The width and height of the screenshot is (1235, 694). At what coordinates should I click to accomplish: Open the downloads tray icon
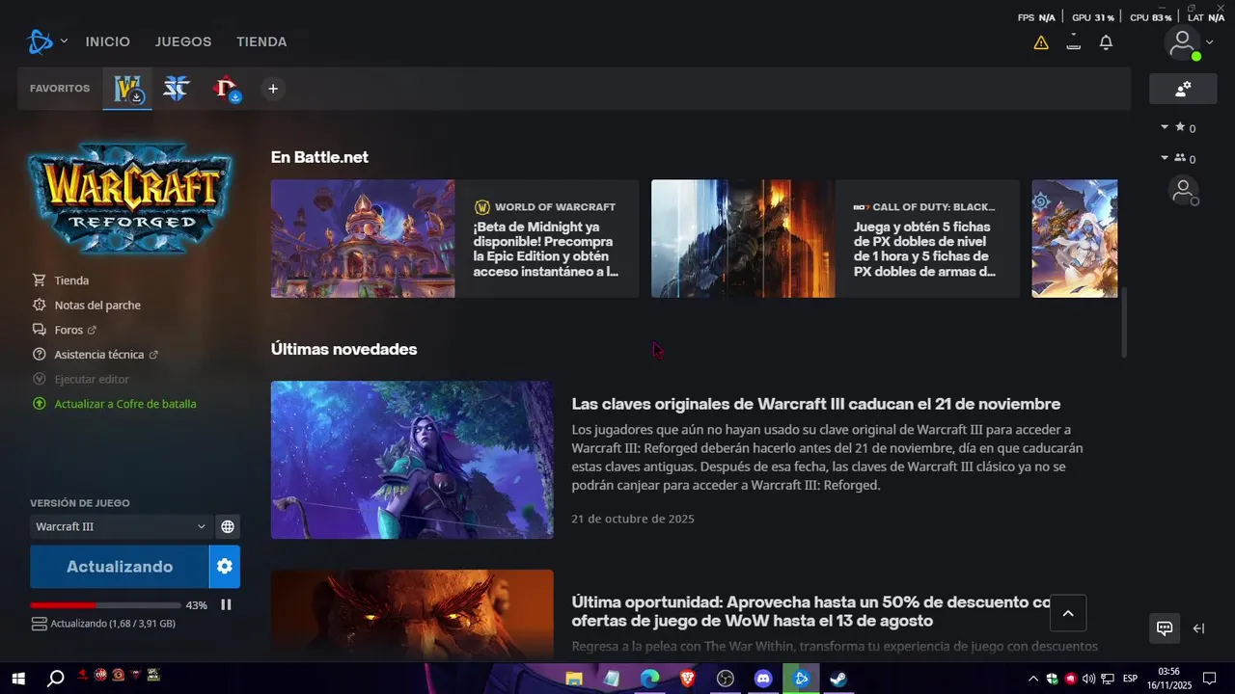[x=1074, y=42]
